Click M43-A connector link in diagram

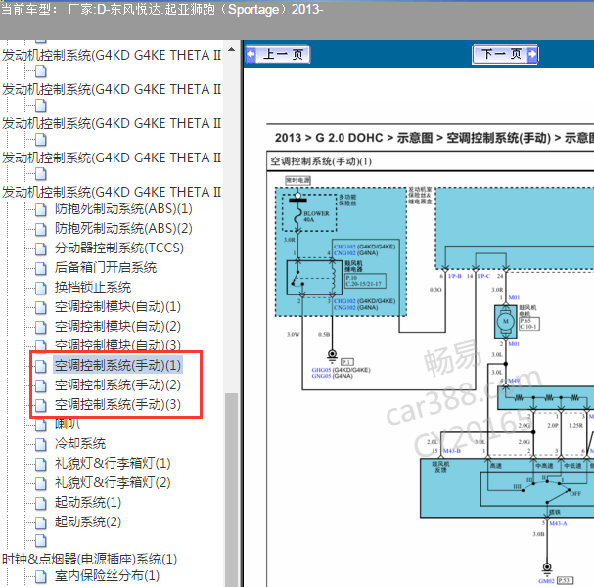(559, 523)
